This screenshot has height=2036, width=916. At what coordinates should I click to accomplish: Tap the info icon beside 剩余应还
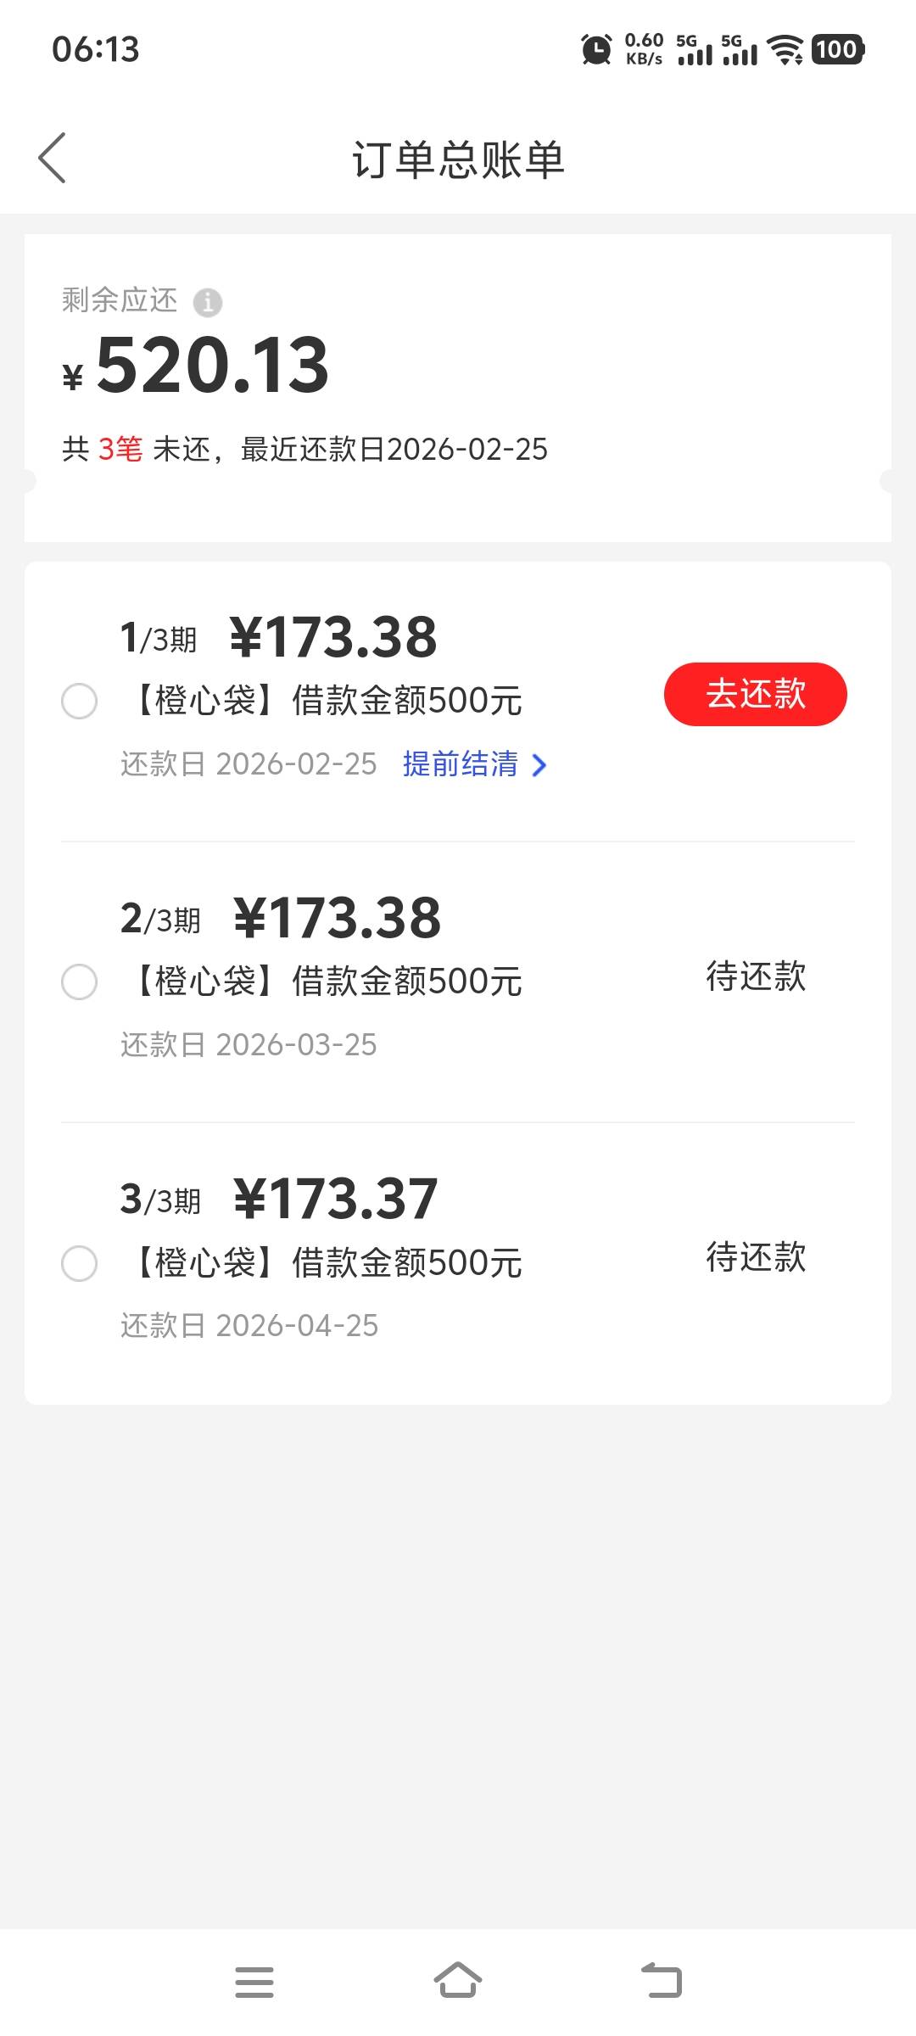tap(208, 302)
